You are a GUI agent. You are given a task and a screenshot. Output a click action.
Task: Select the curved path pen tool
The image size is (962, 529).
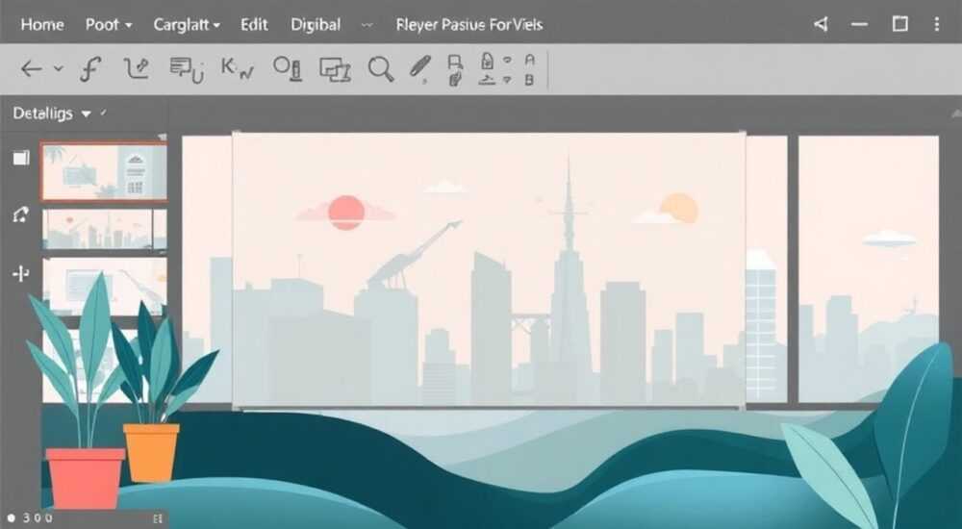pyautogui.click(x=136, y=68)
